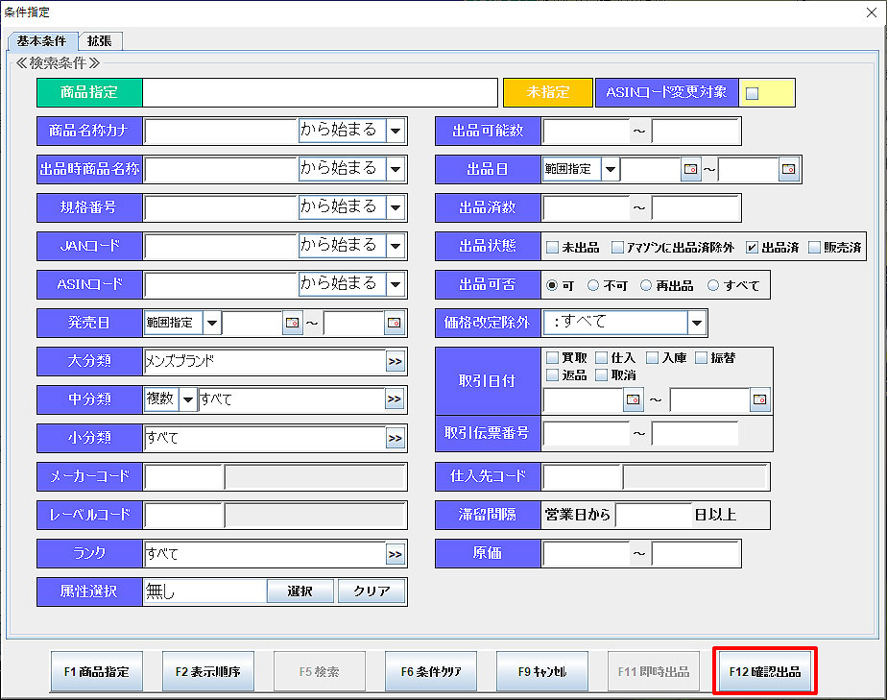Open calendar for 発売日 start date
This screenshot has height=700, width=887.
coord(293,324)
